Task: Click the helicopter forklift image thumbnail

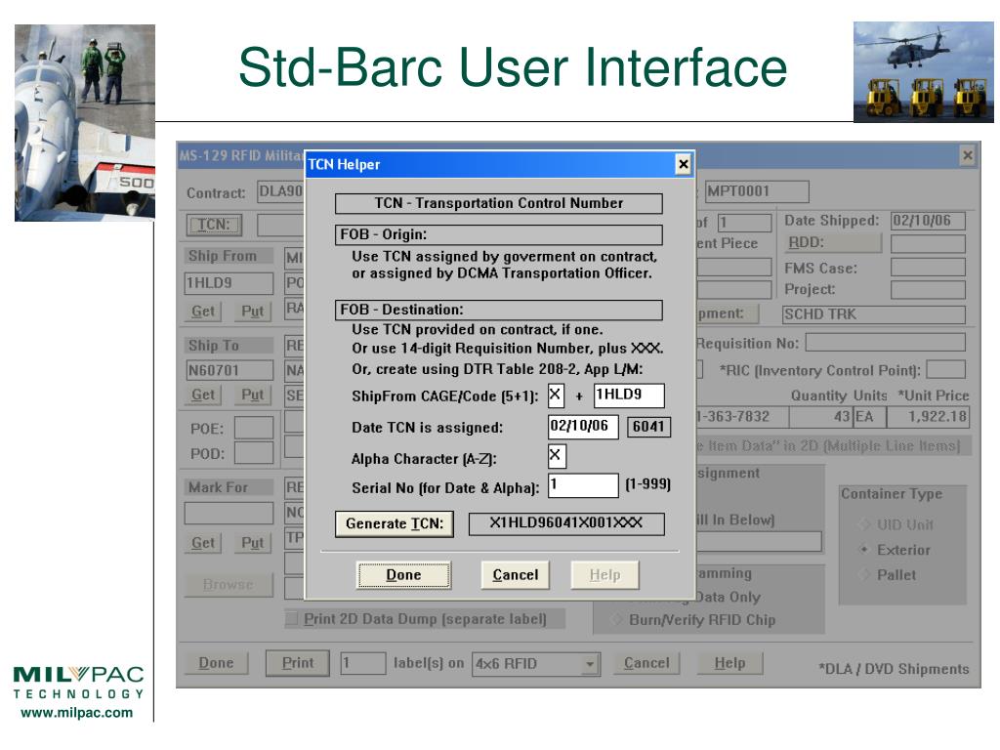Action: tap(924, 72)
